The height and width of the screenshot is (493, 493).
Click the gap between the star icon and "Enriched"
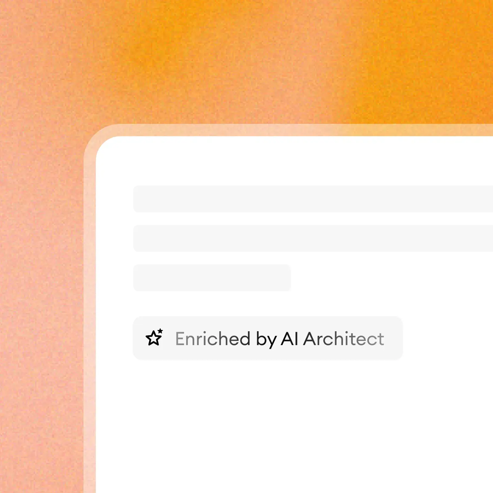coord(169,338)
